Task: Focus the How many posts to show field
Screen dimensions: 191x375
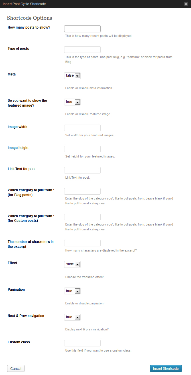Action: pyautogui.click(x=82, y=29)
